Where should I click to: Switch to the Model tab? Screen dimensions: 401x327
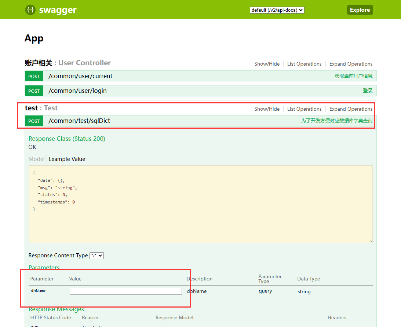[36, 159]
